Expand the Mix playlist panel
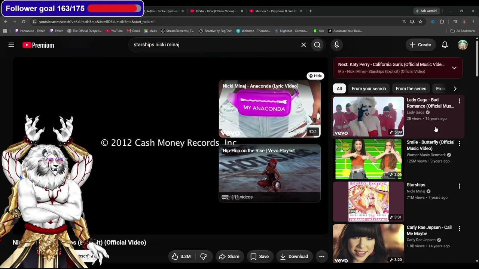The image size is (479, 269). pyautogui.click(x=454, y=68)
